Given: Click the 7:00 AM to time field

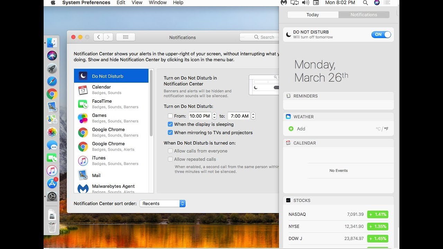Looking at the screenshot, I should point(239,116).
